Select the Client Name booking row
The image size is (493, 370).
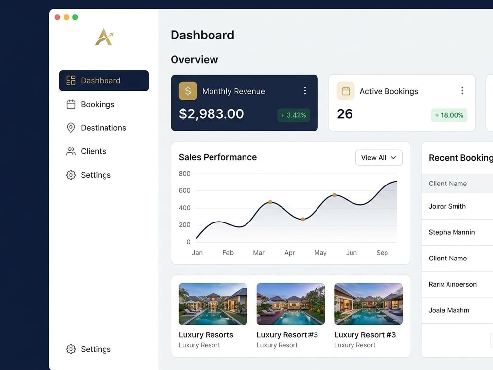457,259
